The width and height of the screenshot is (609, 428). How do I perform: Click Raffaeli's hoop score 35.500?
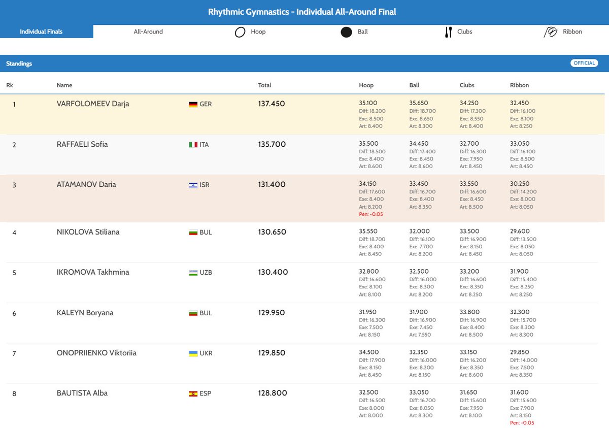[x=368, y=144]
